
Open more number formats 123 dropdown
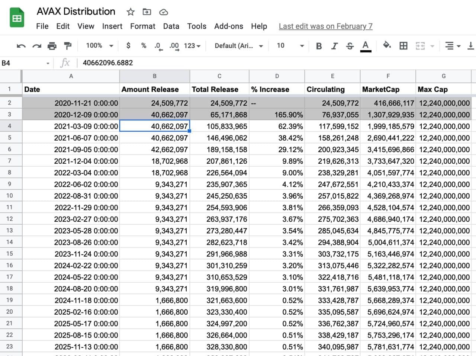(192, 46)
